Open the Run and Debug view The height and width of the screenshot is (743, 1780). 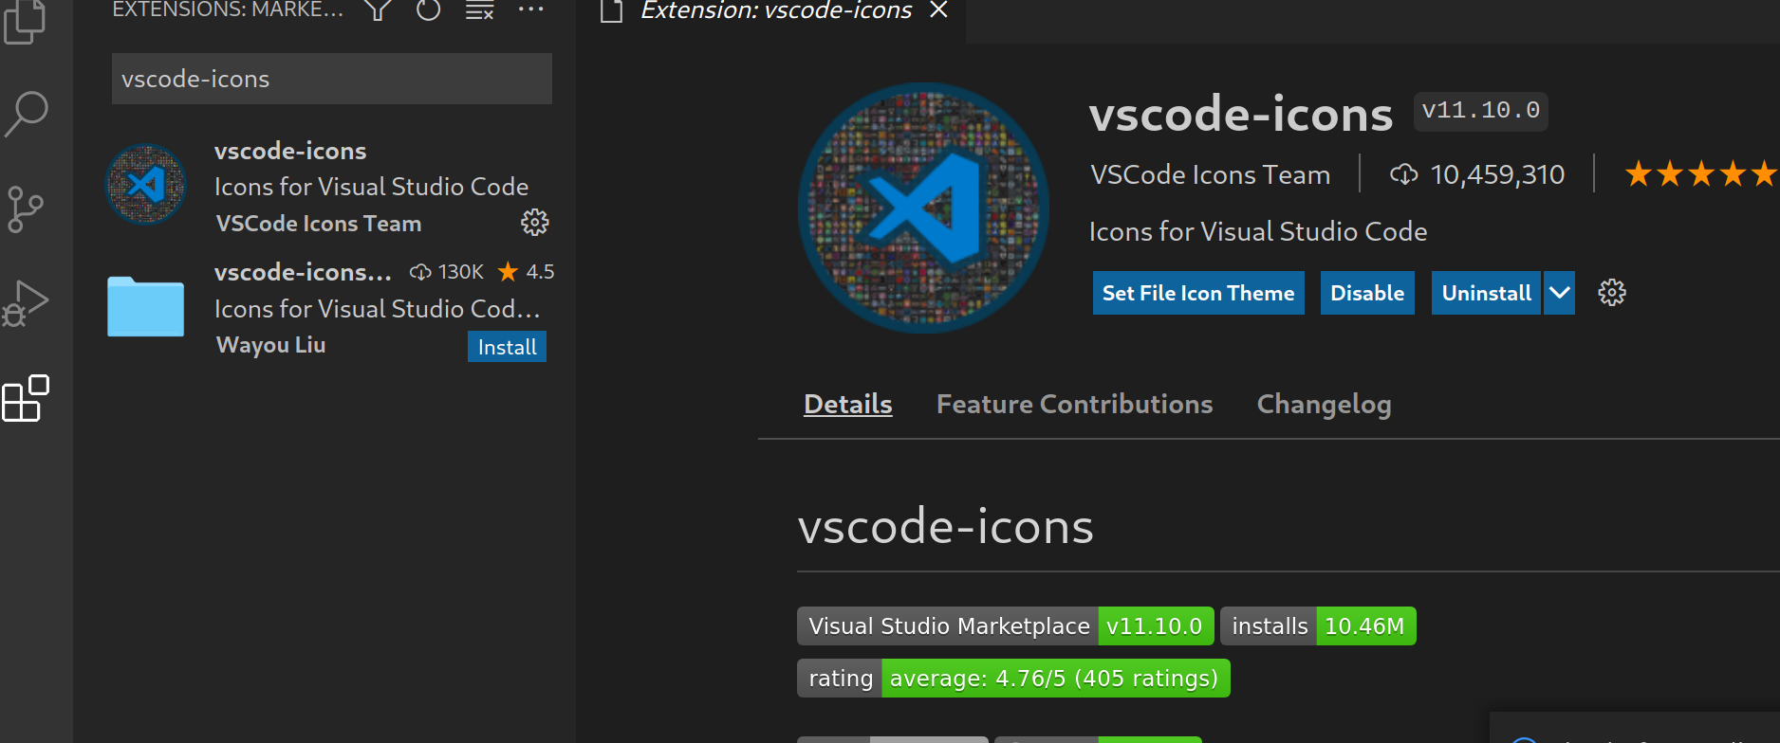click(26, 303)
